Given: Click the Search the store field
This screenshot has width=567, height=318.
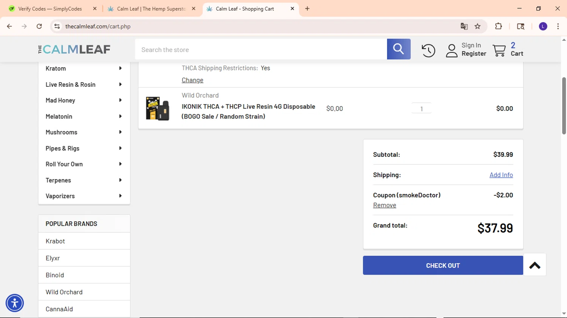Looking at the screenshot, I should (x=261, y=49).
